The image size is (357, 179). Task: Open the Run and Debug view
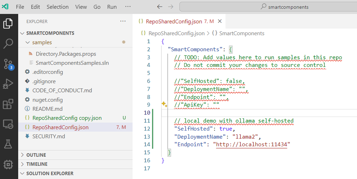click(8, 84)
